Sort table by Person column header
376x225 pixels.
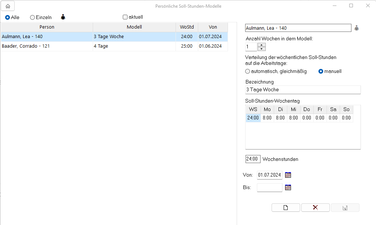point(47,27)
